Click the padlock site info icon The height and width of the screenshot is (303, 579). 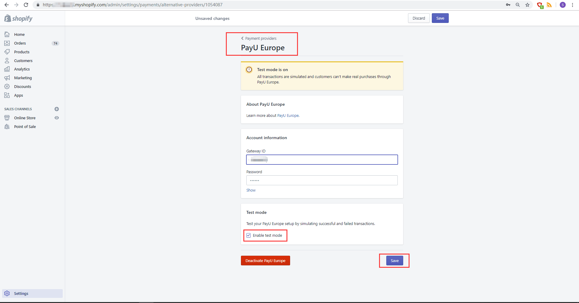(x=38, y=5)
